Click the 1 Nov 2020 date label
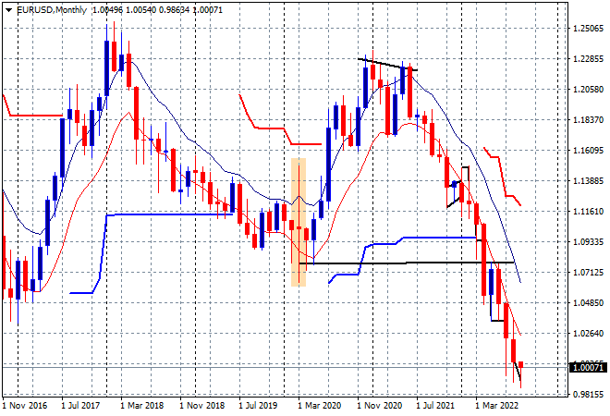 tap(379, 406)
